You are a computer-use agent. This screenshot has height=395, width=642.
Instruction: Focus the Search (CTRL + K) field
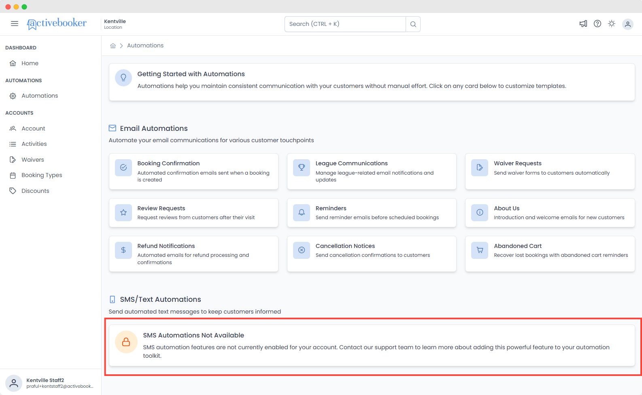tap(345, 24)
